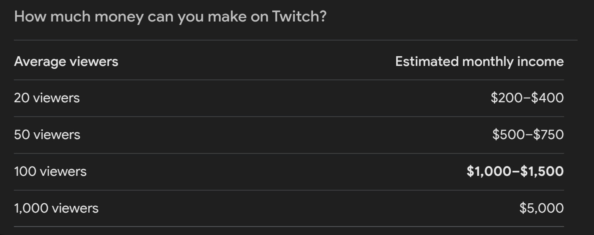Click the "How much money can you make on Twitch?" heading
Image resolution: width=594 pixels, height=235 pixels.
(170, 17)
